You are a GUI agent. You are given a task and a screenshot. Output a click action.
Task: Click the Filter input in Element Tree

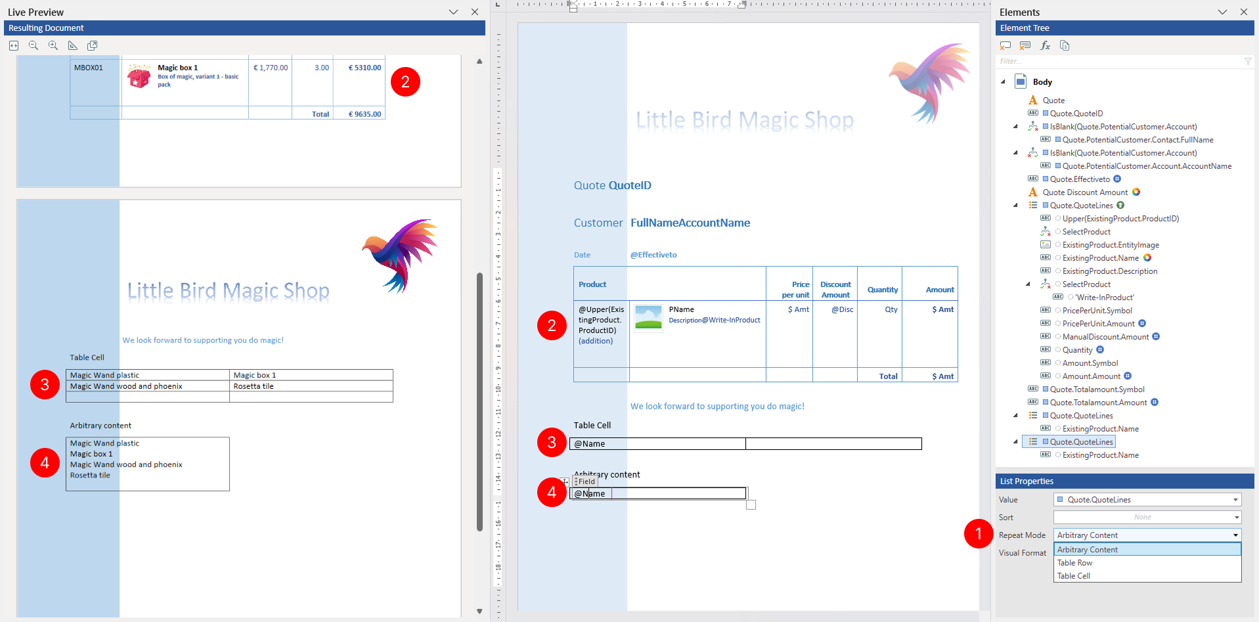point(1119,61)
